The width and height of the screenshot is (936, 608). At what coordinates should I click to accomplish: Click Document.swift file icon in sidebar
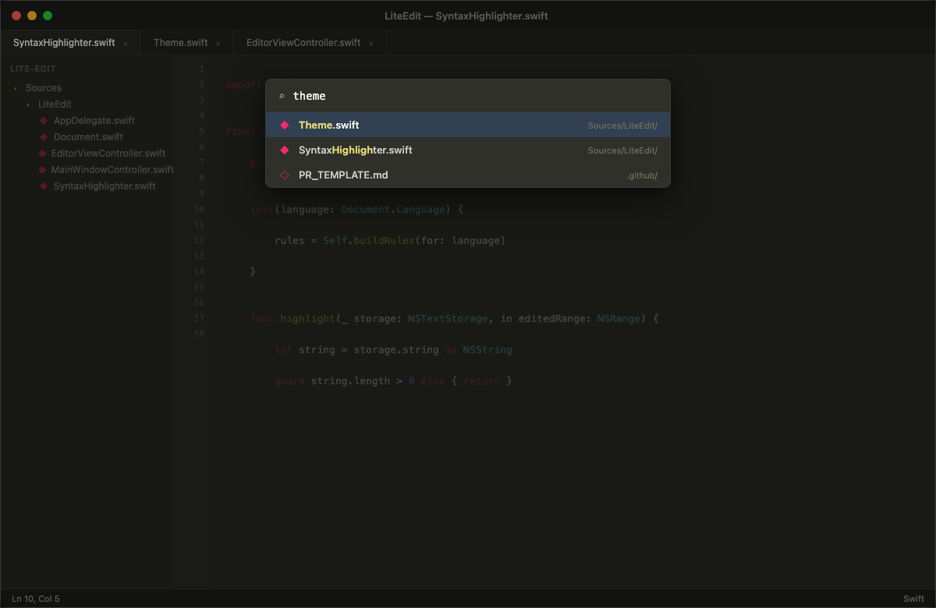[x=44, y=137]
